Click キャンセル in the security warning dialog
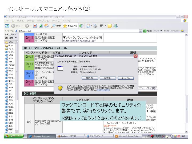This screenshot has height=144, width=192. pyautogui.click(x=126, y=78)
